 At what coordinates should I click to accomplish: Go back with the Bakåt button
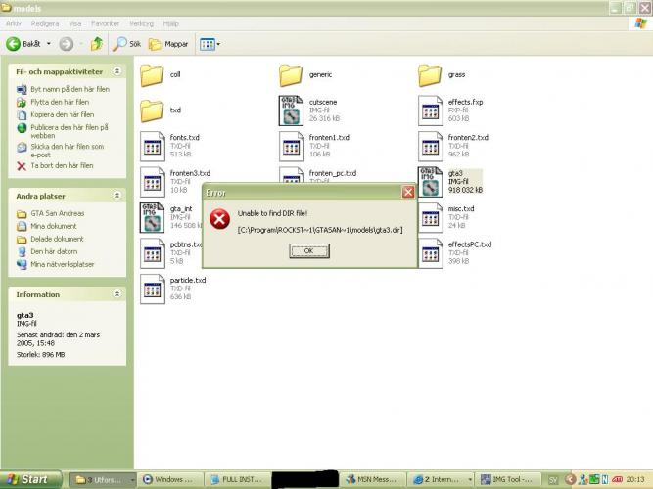click(23, 44)
